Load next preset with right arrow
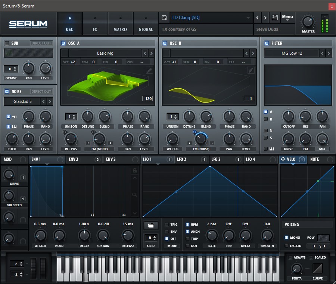This screenshot has width=336, height=284. [265, 18]
